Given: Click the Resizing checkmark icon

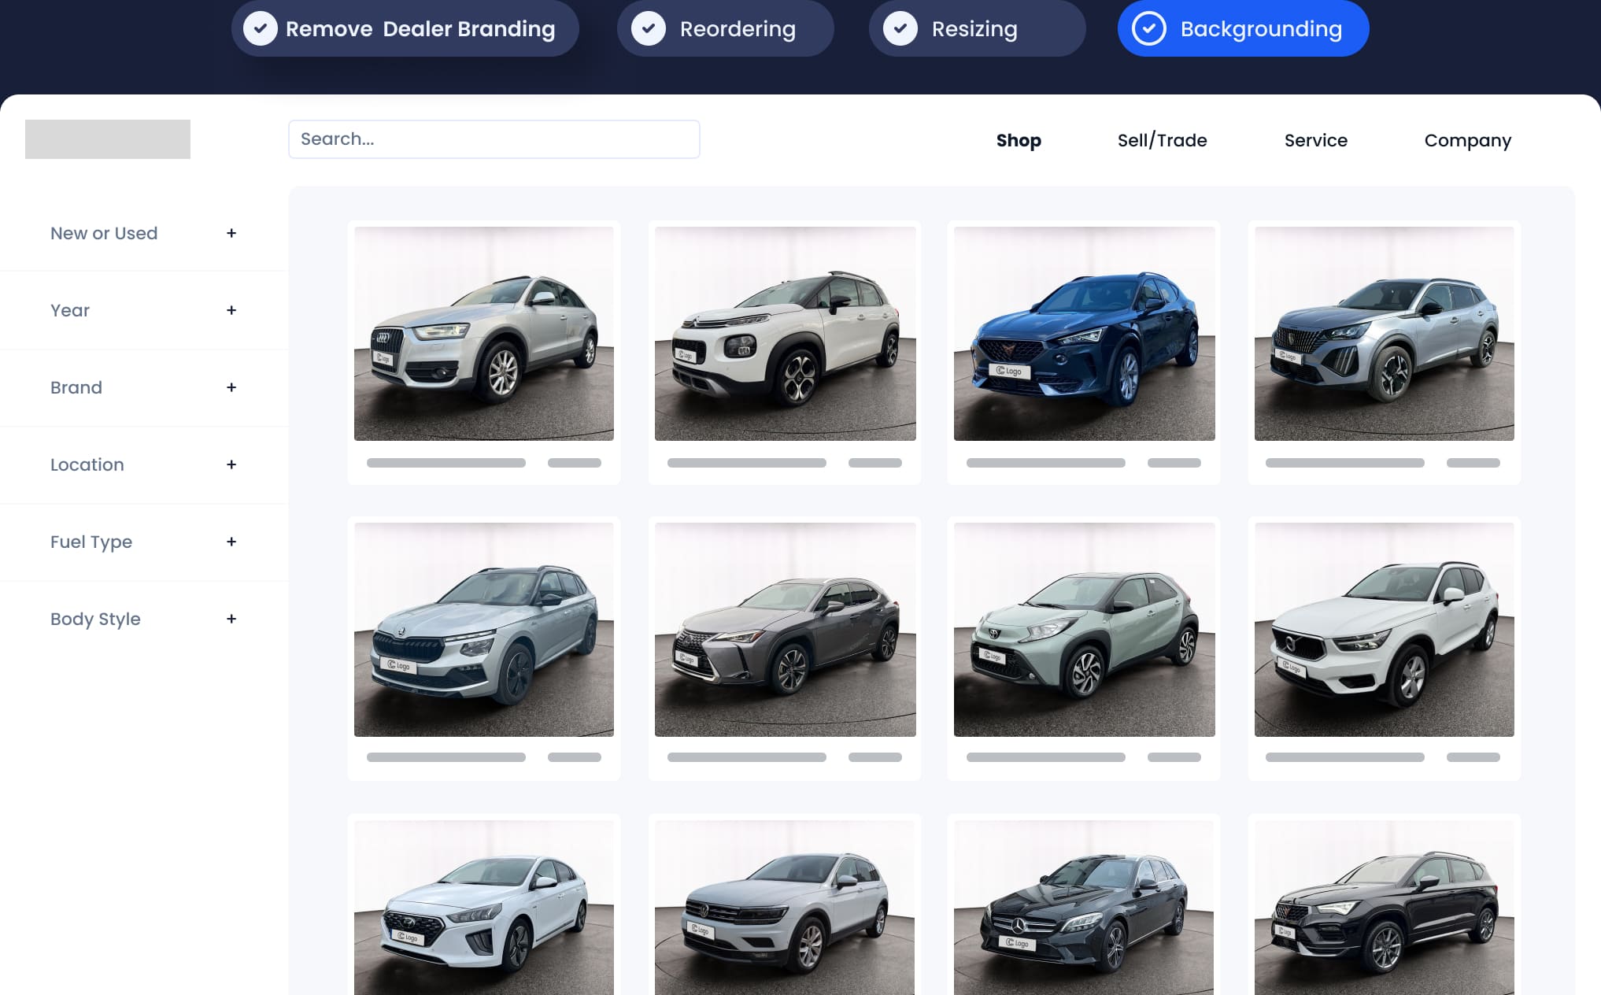Looking at the screenshot, I should 900,28.
